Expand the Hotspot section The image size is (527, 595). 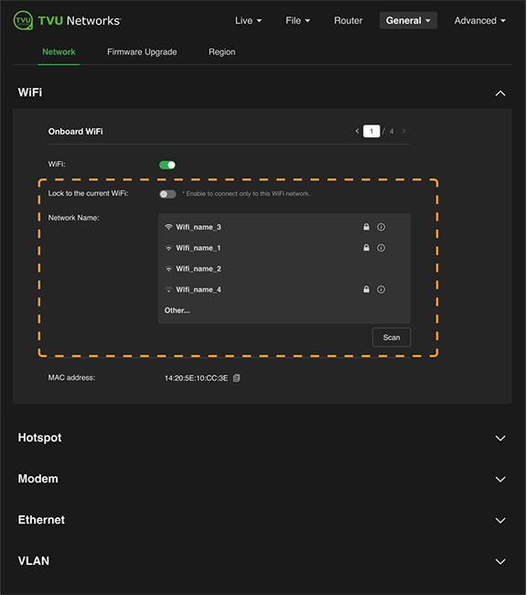pyautogui.click(x=500, y=438)
